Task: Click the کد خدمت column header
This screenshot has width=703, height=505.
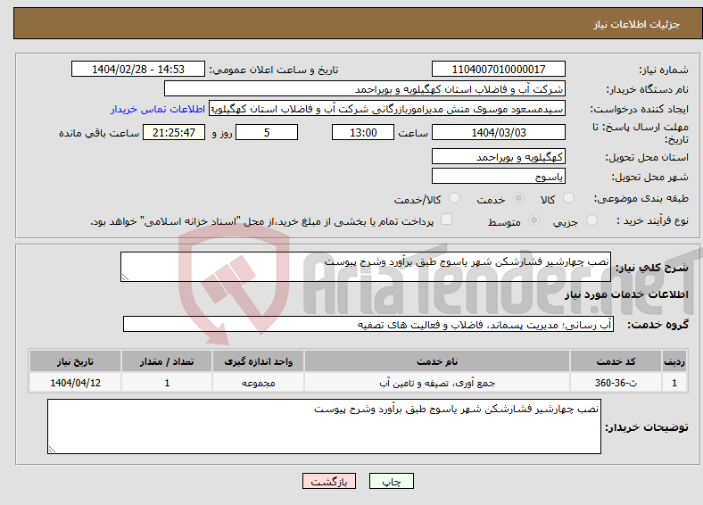Action: pyautogui.click(x=616, y=361)
